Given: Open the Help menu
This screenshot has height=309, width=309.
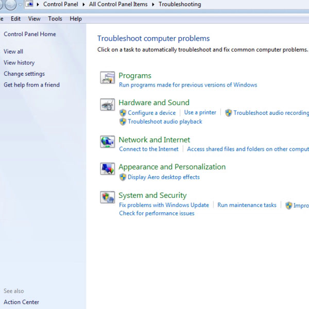Looking at the screenshot, I should [76, 19].
